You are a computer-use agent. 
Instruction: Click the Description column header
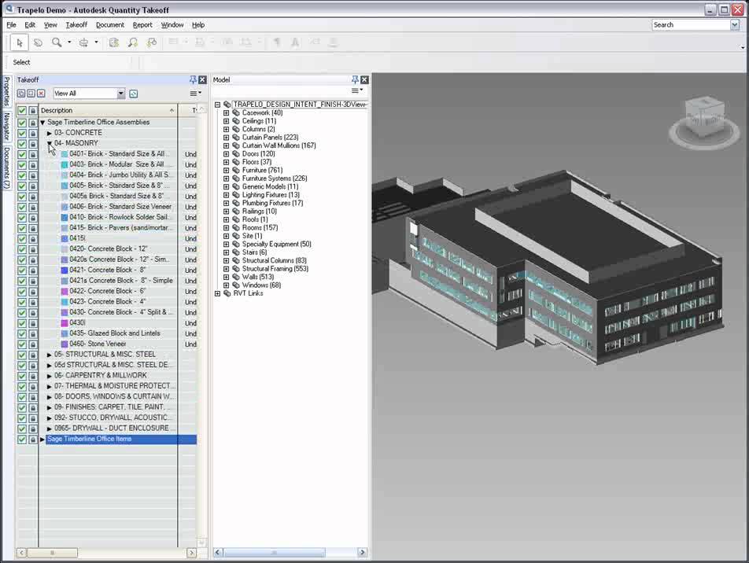click(x=108, y=110)
